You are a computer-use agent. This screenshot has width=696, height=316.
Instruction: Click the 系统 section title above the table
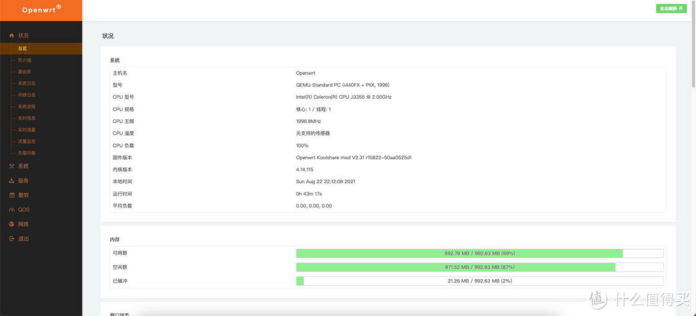pos(115,60)
